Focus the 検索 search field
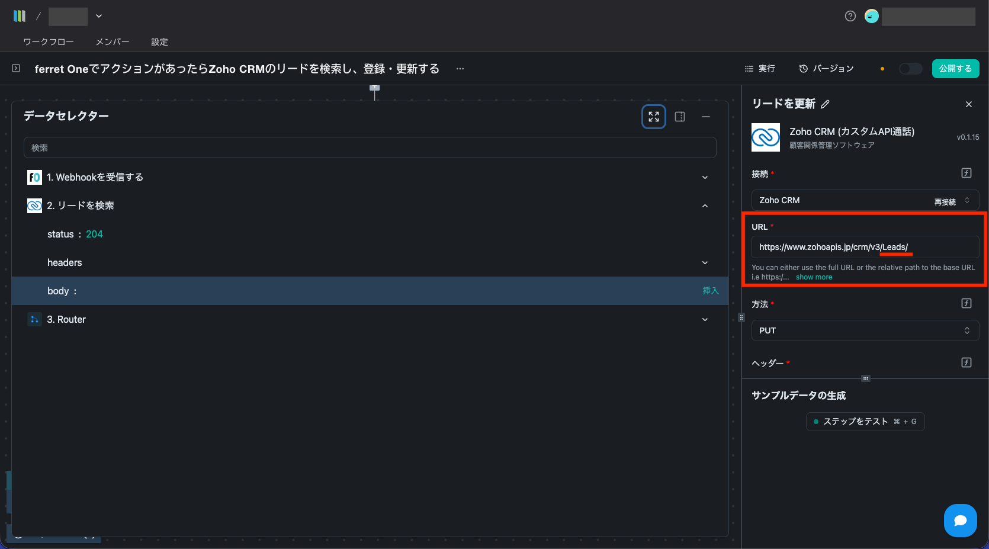 pyautogui.click(x=370, y=147)
